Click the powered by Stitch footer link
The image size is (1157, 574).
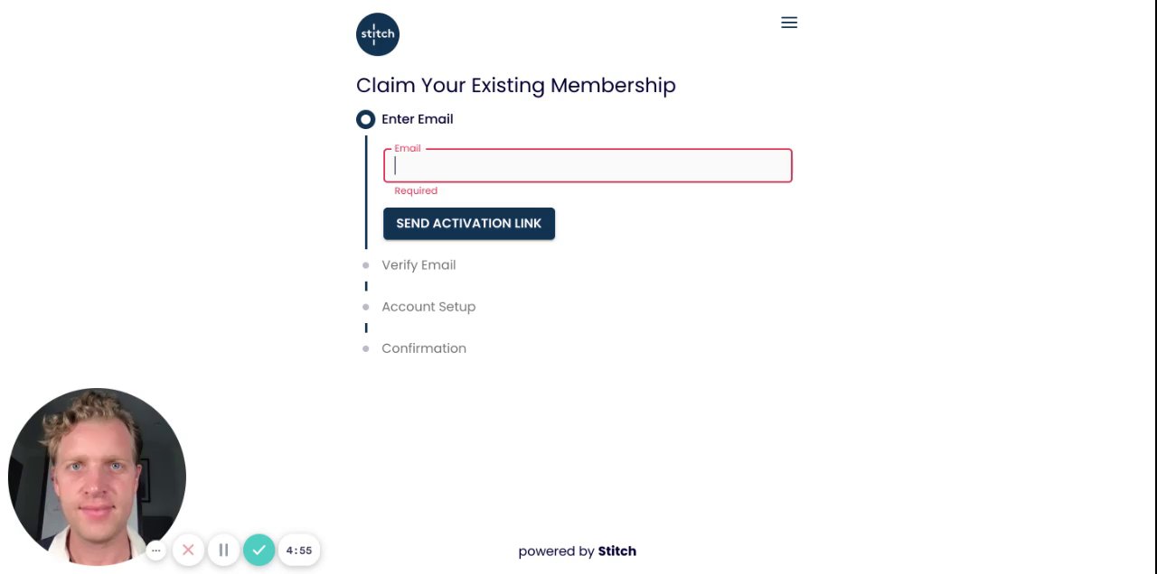click(578, 551)
